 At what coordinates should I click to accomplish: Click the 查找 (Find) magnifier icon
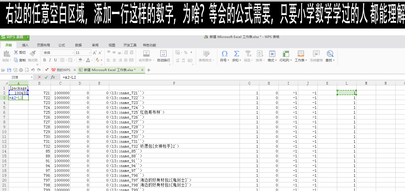(x=330, y=54)
